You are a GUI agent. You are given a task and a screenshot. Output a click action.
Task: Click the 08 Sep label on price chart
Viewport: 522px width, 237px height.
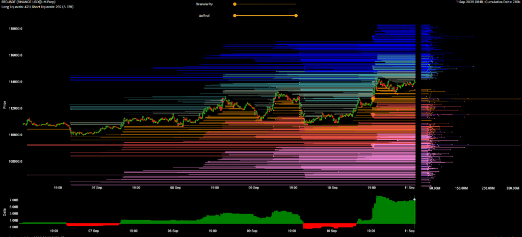[176, 188]
